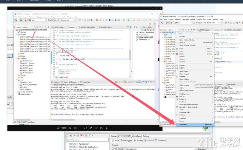Expand the Binaries node in left explorer

click(17, 32)
